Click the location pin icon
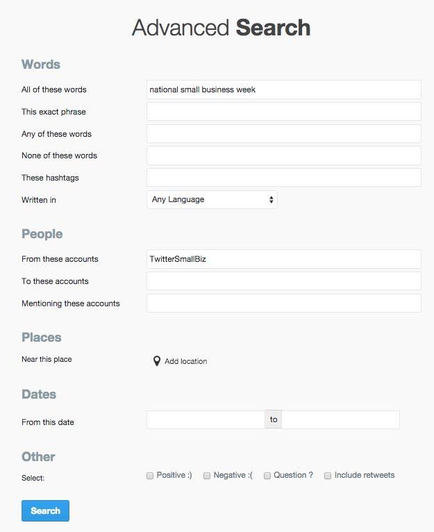Image resolution: width=434 pixels, height=532 pixels. tap(157, 361)
